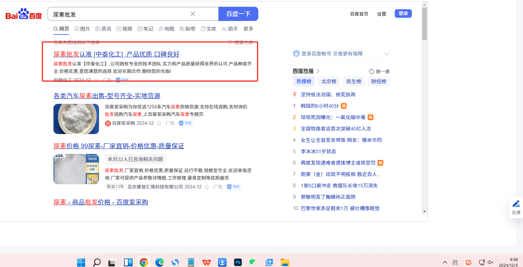Toggle the muted speaker volume icon
The height and width of the screenshot is (267, 523).
(490, 262)
